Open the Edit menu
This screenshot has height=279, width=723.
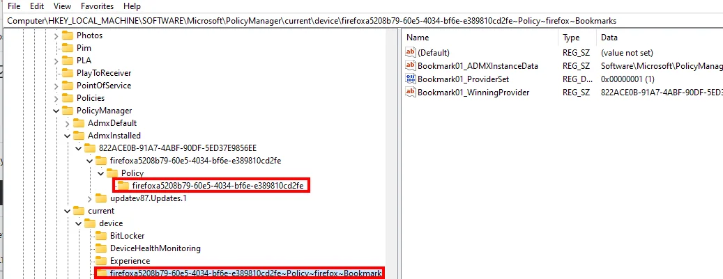(37, 6)
